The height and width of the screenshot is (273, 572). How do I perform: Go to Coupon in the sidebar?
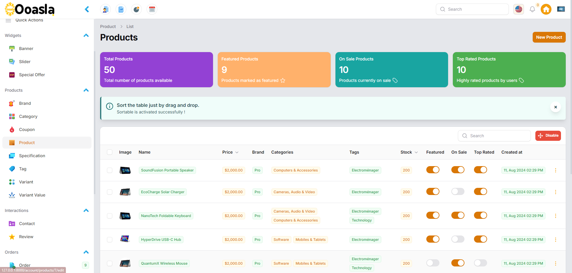(x=47, y=130)
